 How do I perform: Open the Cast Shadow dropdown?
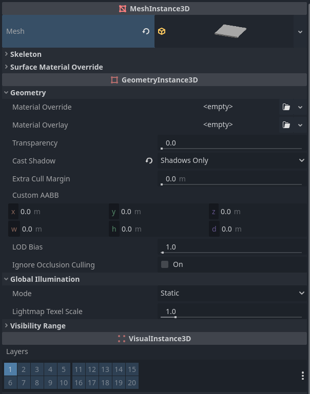pyautogui.click(x=232, y=160)
